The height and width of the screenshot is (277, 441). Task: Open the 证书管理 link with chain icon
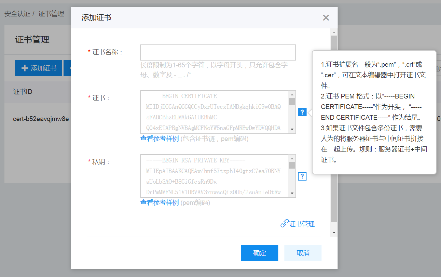(x=298, y=224)
